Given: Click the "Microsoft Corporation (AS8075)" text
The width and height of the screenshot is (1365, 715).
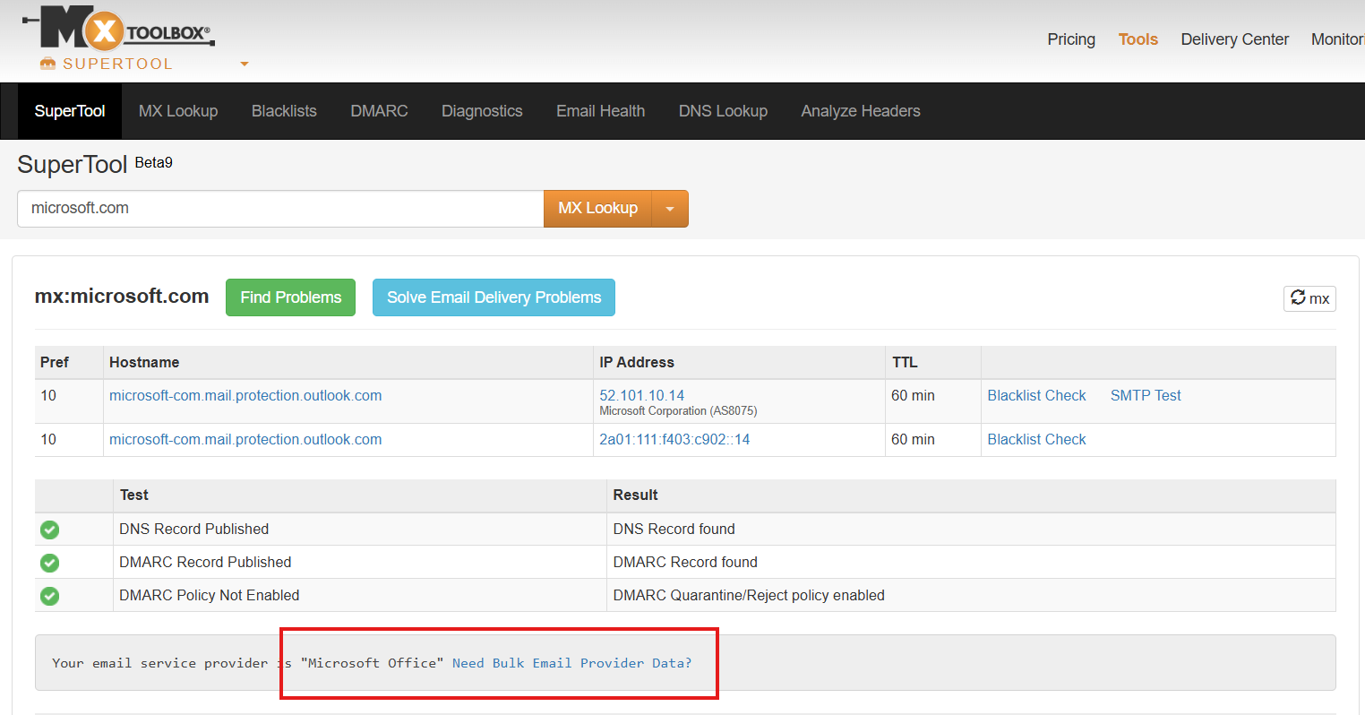Looking at the screenshot, I should 678,411.
